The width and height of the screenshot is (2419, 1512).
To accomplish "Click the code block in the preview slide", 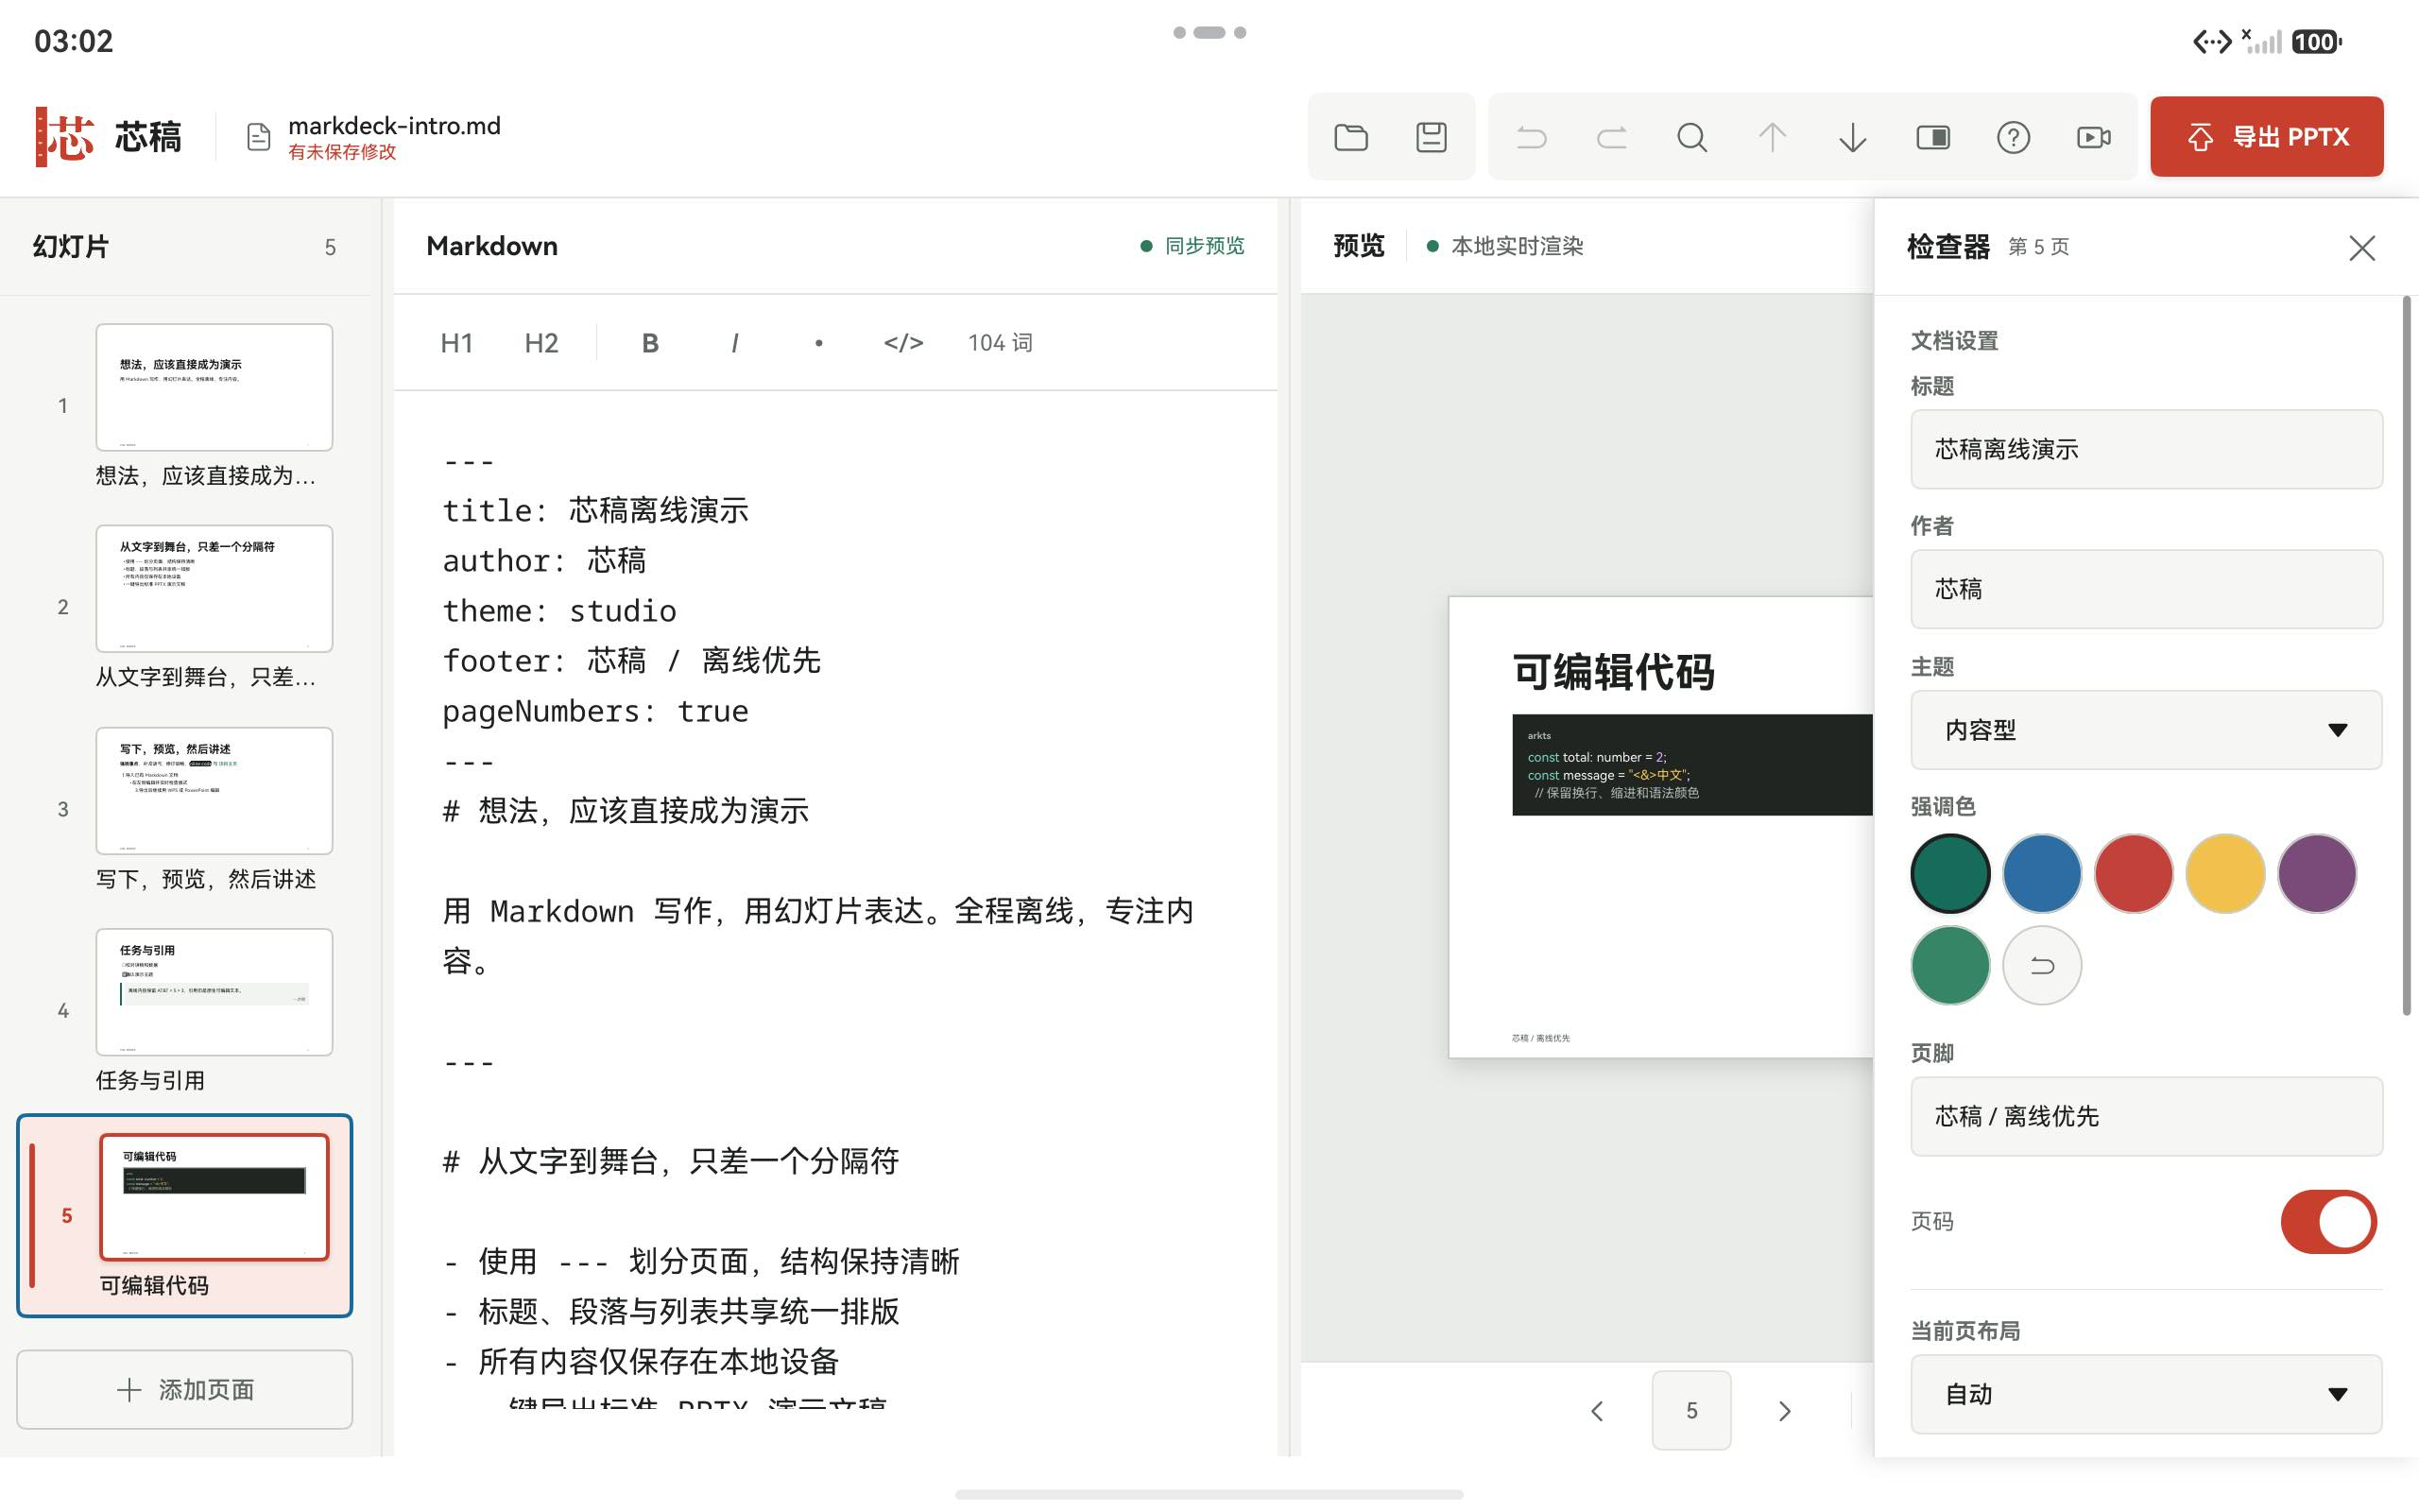I will coord(1692,765).
